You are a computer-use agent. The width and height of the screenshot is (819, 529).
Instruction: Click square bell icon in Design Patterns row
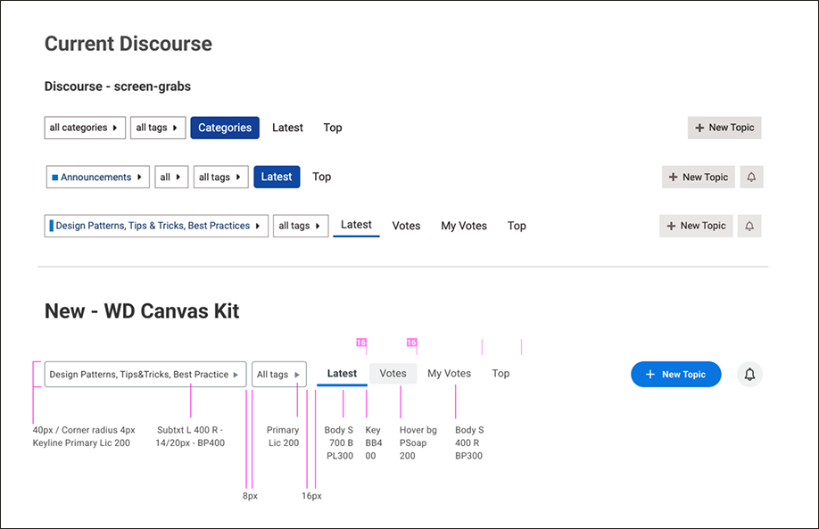click(x=749, y=226)
